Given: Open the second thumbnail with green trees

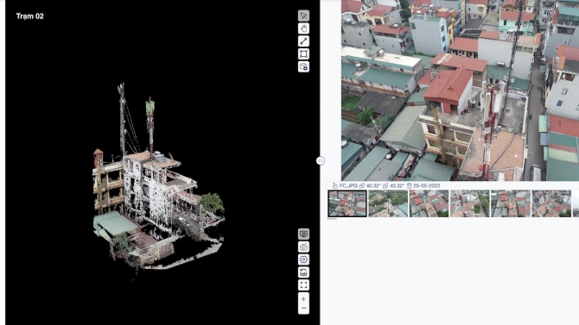Looking at the screenshot, I should pos(388,203).
